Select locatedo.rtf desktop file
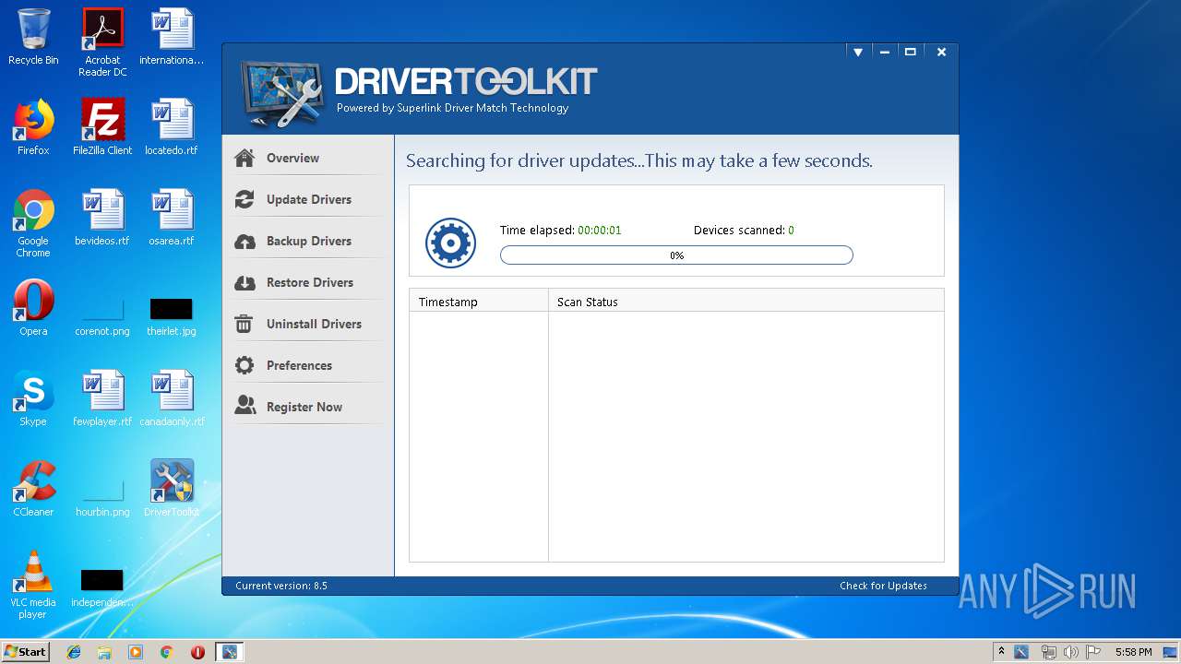Image resolution: width=1181 pixels, height=664 pixels. click(172, 128)
